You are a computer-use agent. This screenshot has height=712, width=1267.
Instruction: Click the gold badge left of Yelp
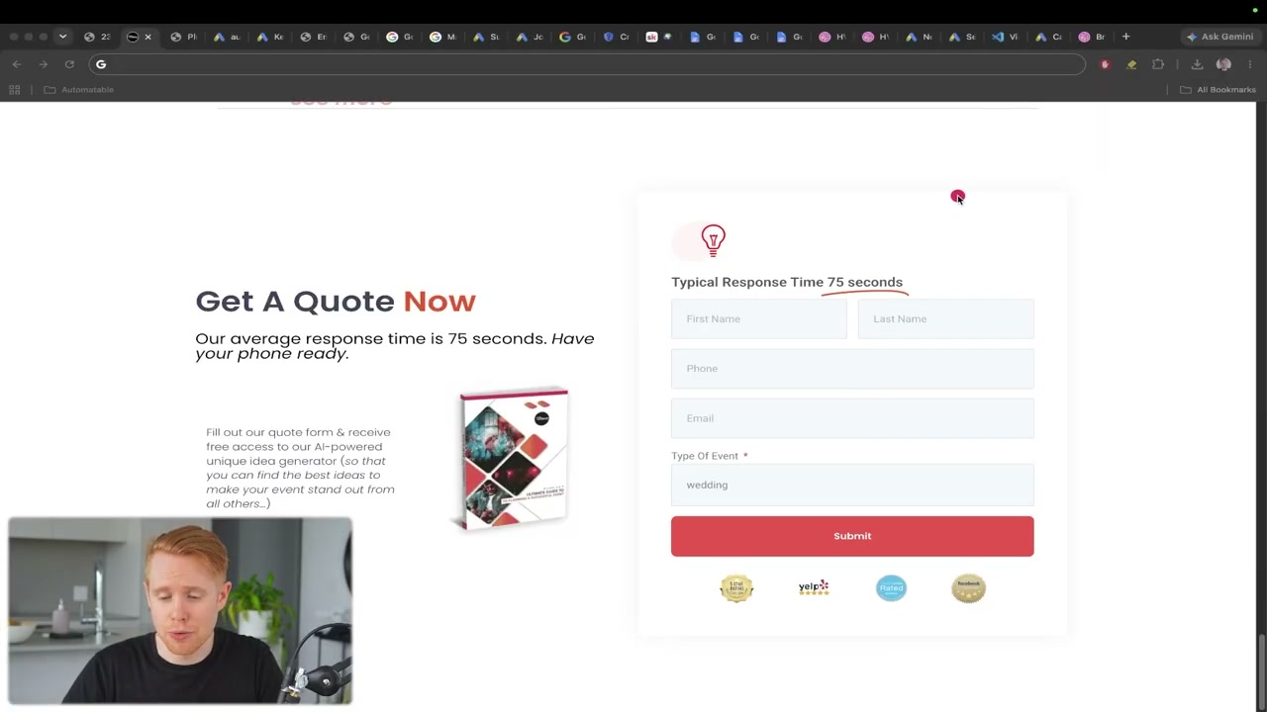point(736,588)
